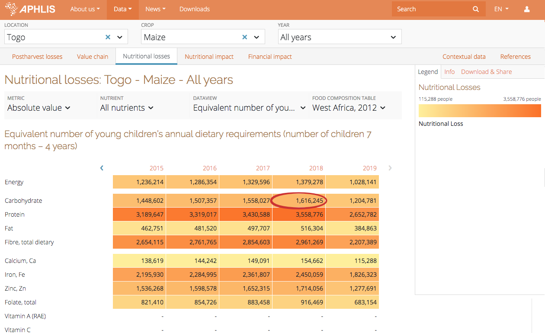Image resolution: width=545 pixels, height=333 pixels.
Task: Click the search magnifier icon
Action: (x=476, y=9)
